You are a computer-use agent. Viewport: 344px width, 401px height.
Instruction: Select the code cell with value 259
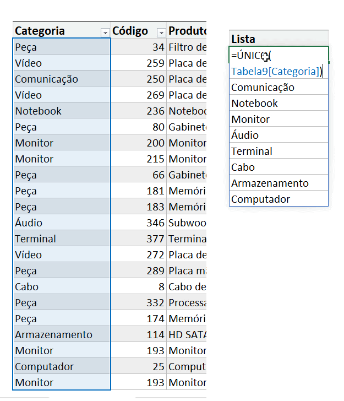[139, 63]
